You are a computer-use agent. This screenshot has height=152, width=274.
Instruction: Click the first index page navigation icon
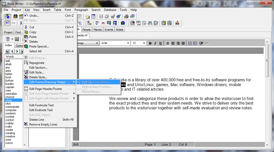pos(7,52)
